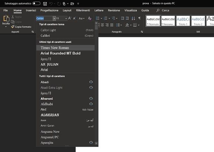This screenshot has width=214, height=152.
Task: Click the shading paint bucket icon
Action: click(127, 25)
